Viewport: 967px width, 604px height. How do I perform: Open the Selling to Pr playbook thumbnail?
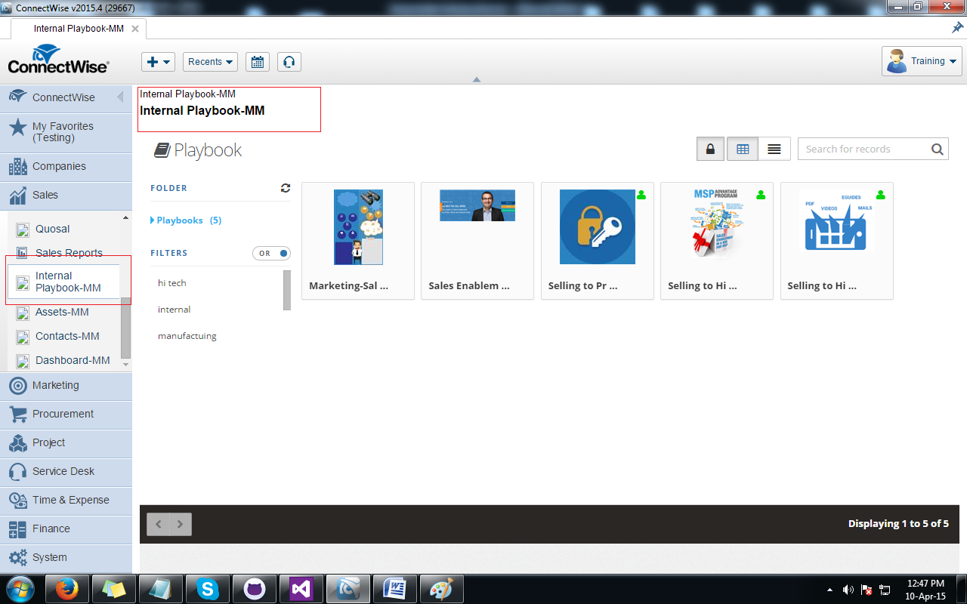pos(598,226)
